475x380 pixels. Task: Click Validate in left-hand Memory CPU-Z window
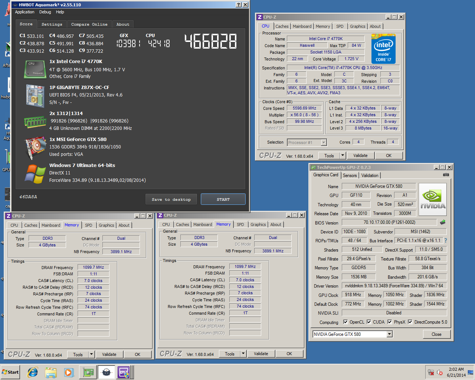(x=109, y=354)
